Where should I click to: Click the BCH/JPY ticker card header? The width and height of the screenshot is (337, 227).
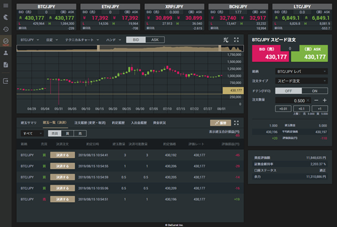pyautogui.click(x=238, y=6)
